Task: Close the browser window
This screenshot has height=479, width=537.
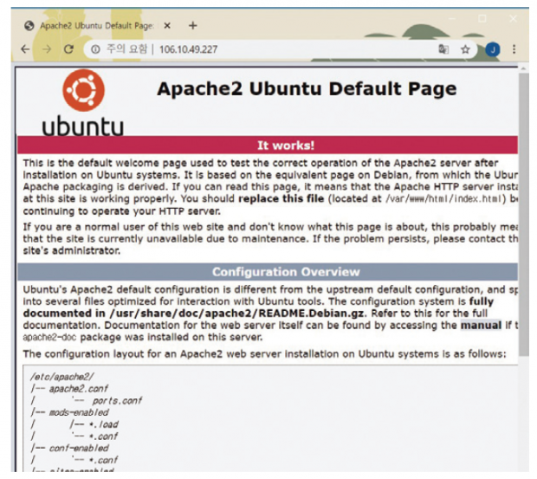Action: point(513,18)
